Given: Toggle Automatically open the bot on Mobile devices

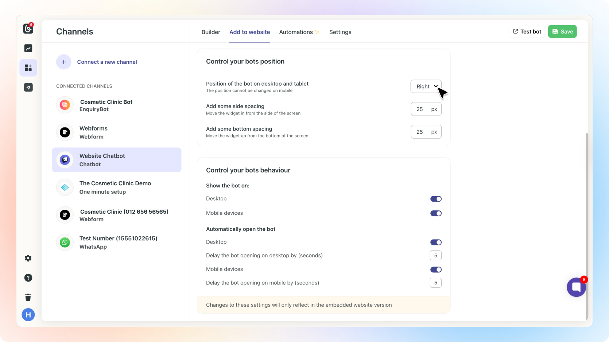Looking at the screenshot, I should [x=436, y=269].
